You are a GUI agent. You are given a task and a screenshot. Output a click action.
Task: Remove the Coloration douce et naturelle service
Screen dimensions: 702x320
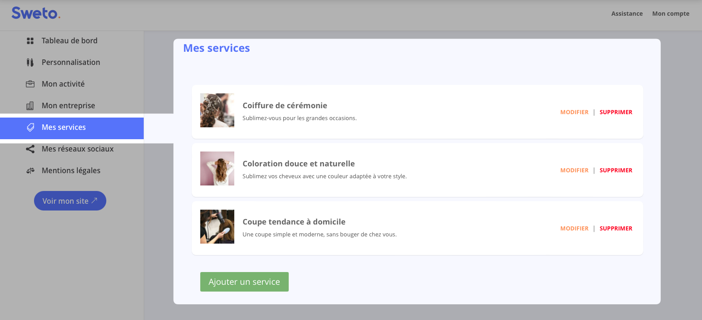tap(616, 170)
